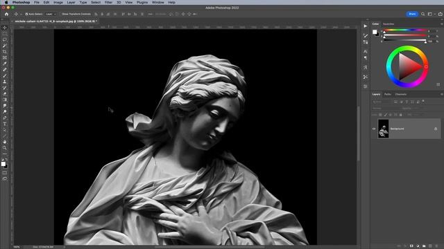The image size is (444, 249).
Task: Open the Actions play-icon panel
Action: coord(366,26)
